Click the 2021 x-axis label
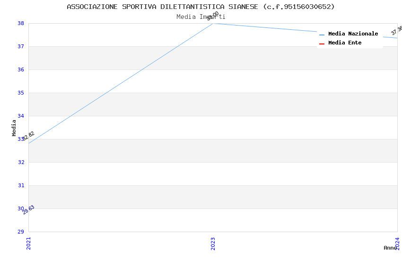Screen dimensions: 402x260 [x=28, y=243]
